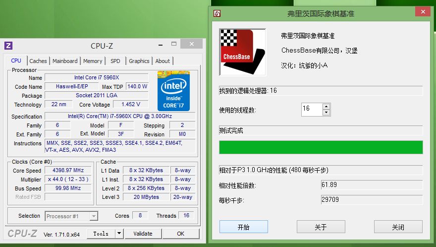
Task: Click the L1 Data 8 x 32 KBytes value
Action: click(x=146, y=170)
